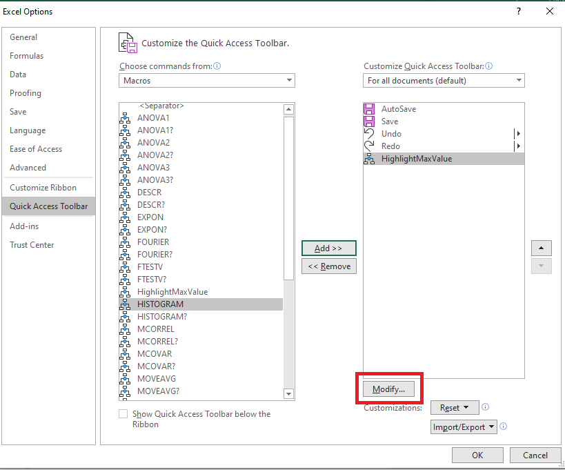Expand the Reset dropdown button
This screenshot has width=565, height=470.
pyautogui.click(x=455, y=408)
